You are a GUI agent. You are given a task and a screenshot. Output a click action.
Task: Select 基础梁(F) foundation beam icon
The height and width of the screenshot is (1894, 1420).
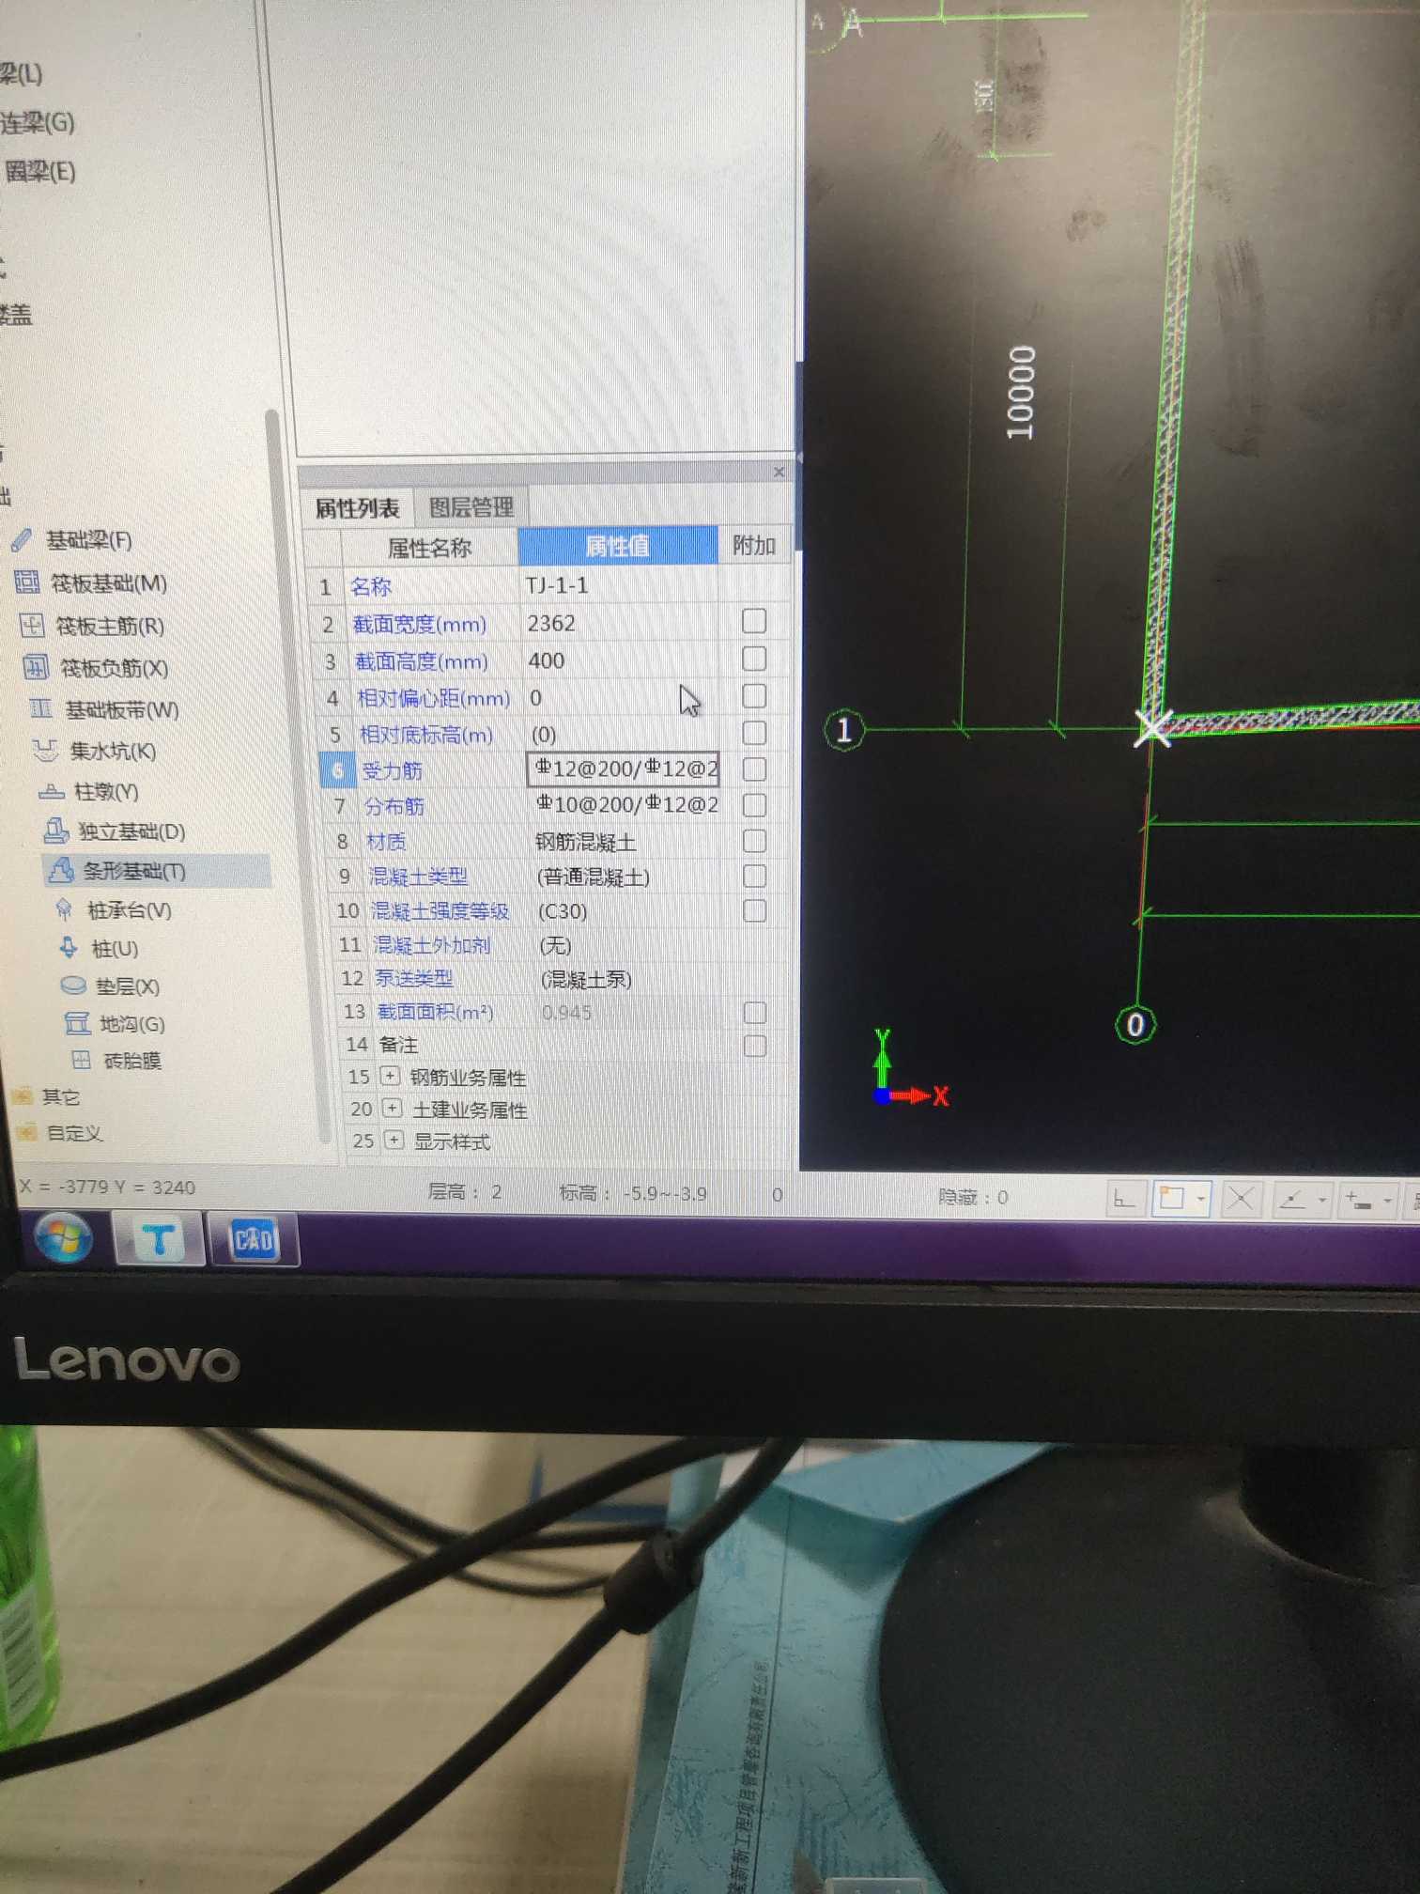pyautogui.click(x=23, y=539)
